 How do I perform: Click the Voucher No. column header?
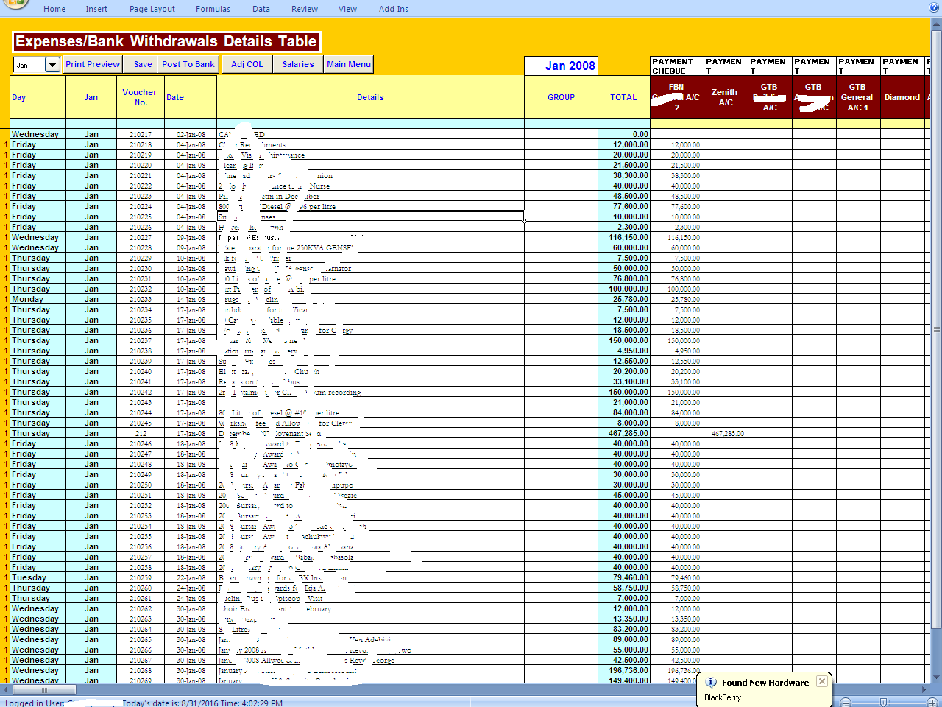point(140,97)
